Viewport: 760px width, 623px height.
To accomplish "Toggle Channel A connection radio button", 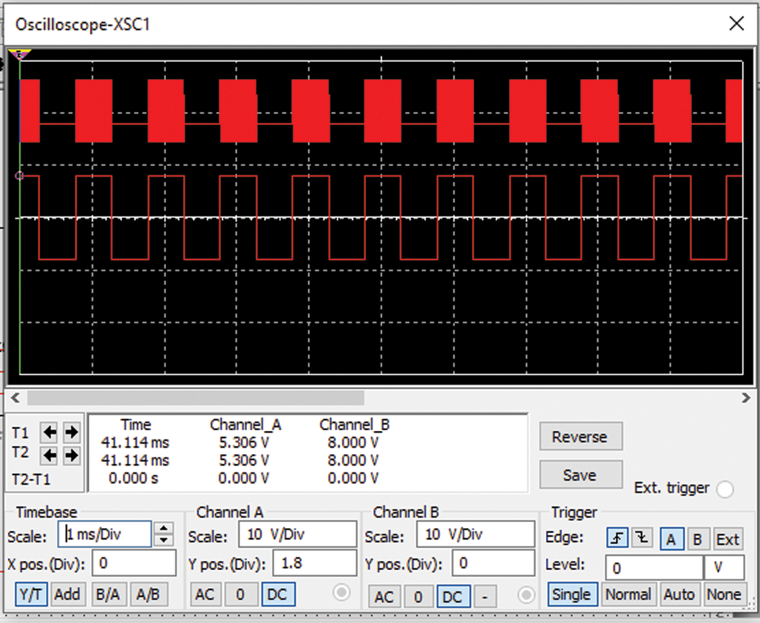I will (342, 593).
